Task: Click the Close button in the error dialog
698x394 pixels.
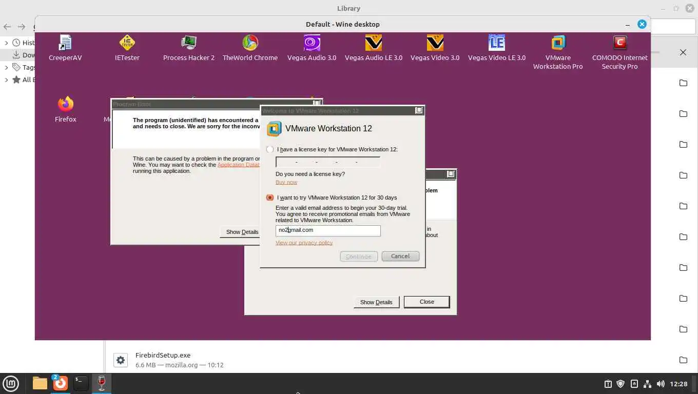Action: pyautogui.click(x=427, y=302)
